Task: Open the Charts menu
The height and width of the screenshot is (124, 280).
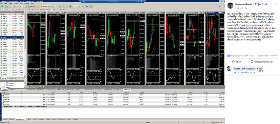Action: 16,3
